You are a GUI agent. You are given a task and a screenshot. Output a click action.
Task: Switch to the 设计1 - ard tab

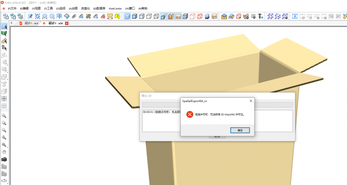click(x=29, y=23)
